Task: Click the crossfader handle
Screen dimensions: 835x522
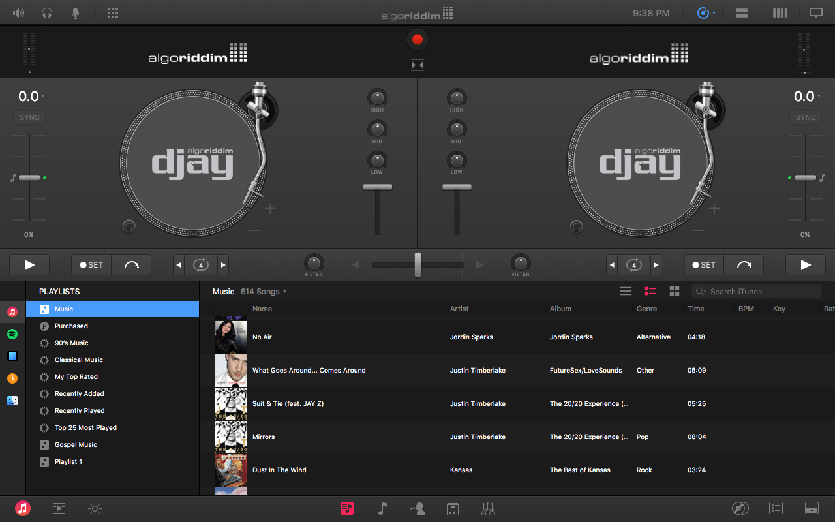Action: coord(417,265)
